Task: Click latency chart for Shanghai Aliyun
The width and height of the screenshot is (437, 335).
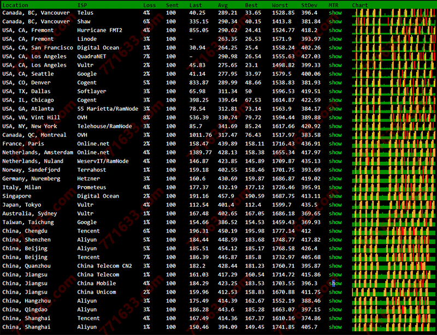Action: [393, 327]
